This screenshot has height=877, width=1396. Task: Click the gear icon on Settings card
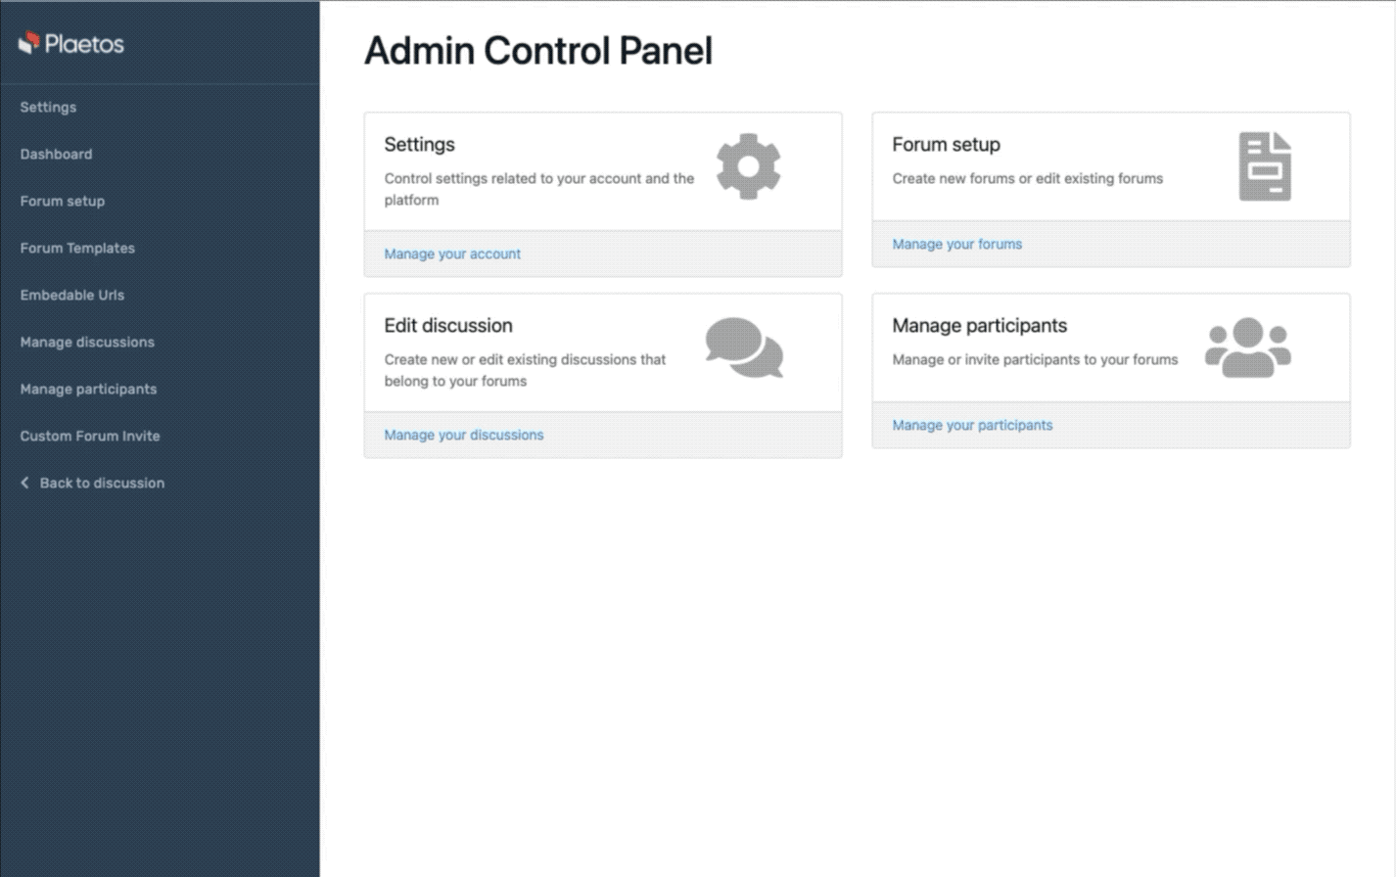(x=748, y=166)
